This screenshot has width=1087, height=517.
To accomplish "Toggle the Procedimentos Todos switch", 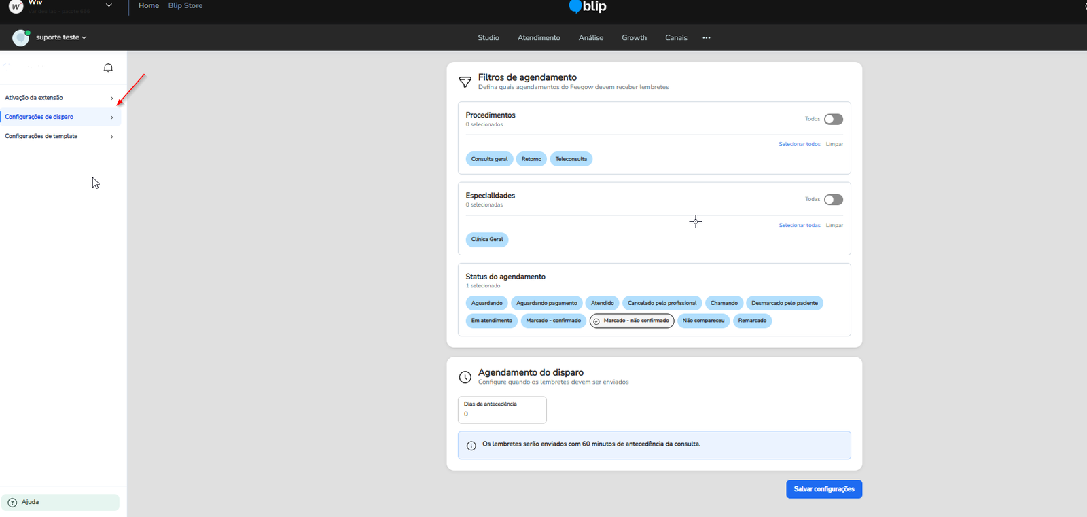I will (x=834, y=120).
